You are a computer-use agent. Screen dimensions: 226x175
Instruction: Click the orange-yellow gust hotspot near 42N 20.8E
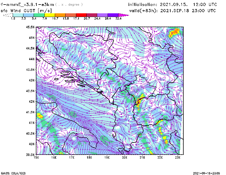139,101
